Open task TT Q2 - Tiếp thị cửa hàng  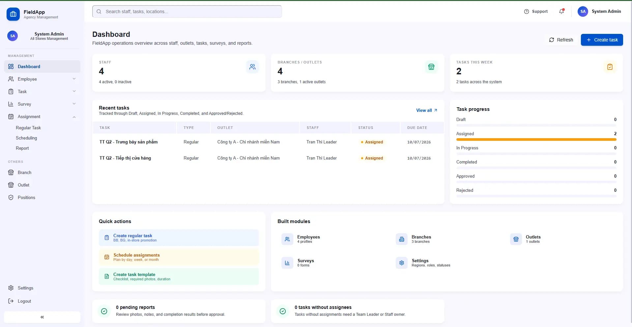(x=125, y=158)
